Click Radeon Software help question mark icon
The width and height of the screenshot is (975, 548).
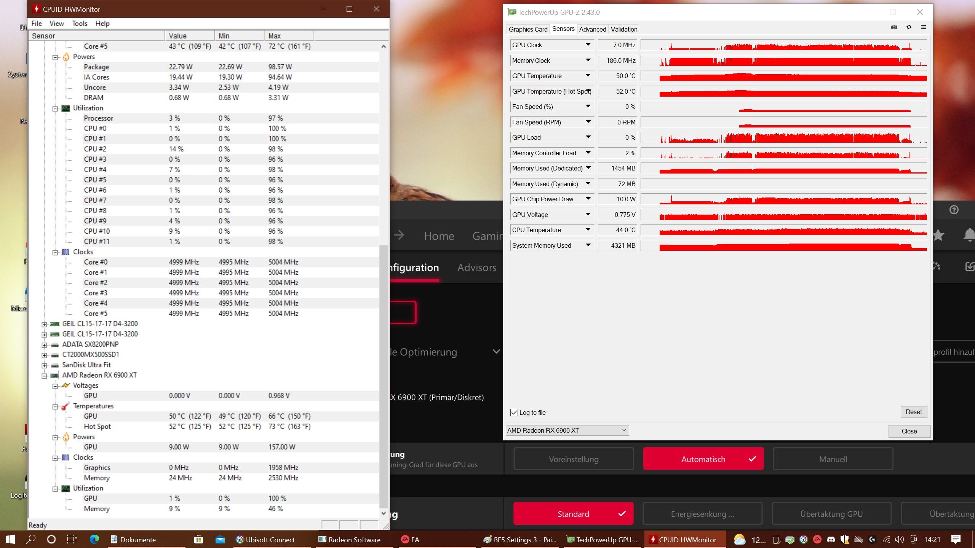954,210
